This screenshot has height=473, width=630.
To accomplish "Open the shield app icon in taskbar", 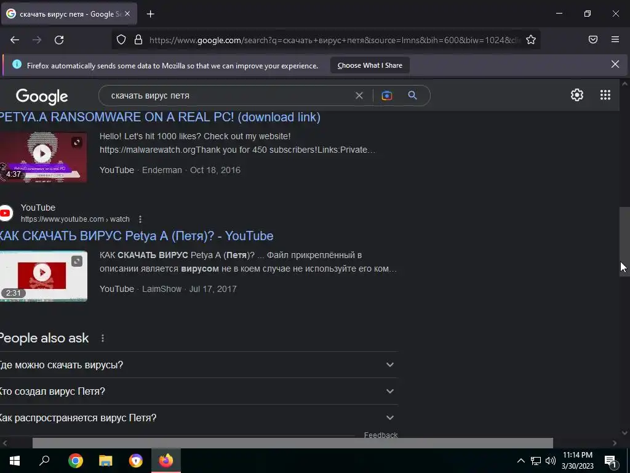I will 136,460.
